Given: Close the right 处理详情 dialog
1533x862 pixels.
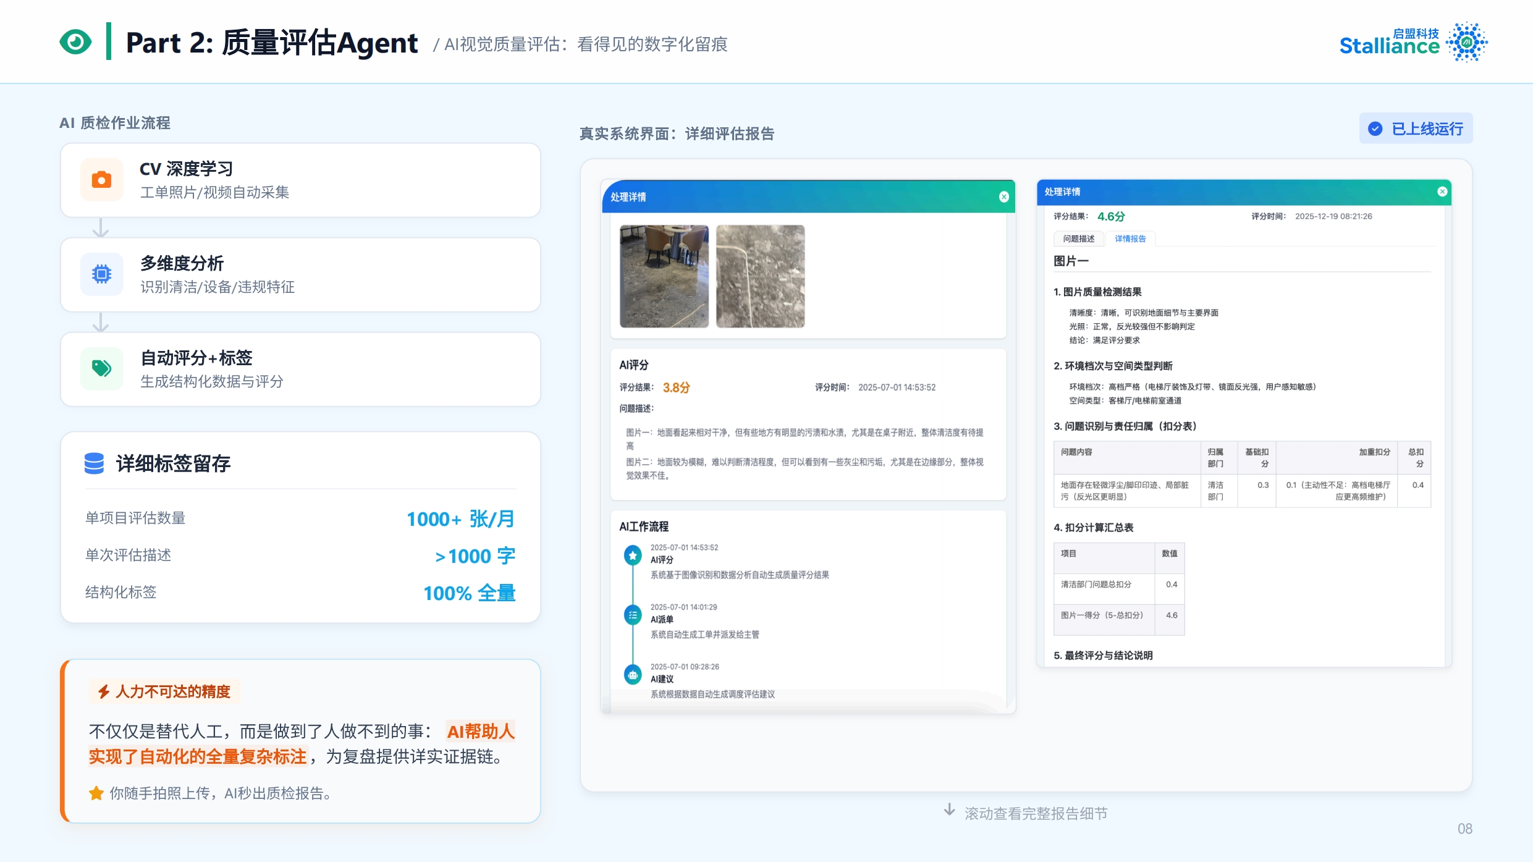Looking at the screenshot, I should click(x=1442, y=192).
